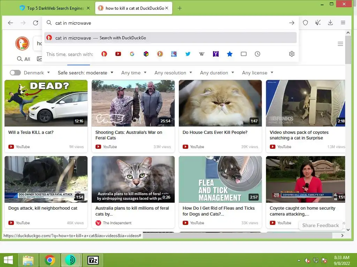Image resolution: width=357 pixels, height=267 pixels.
Task: Search bookmarks using the star icon
Action: click(x=230, y=54)
